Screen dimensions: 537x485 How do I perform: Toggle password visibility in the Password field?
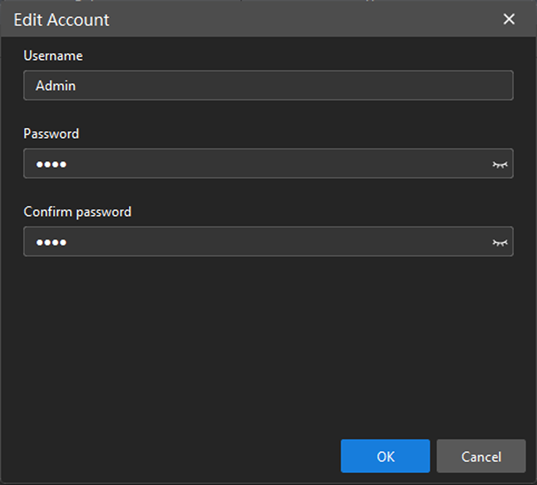click(x=500, y=163)
